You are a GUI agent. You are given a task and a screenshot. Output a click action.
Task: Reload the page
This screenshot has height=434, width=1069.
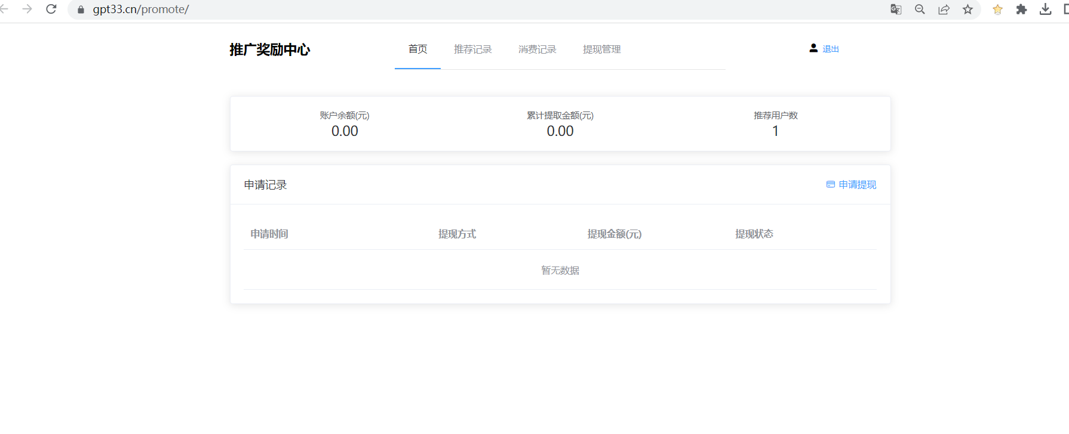tap(51, 9)
